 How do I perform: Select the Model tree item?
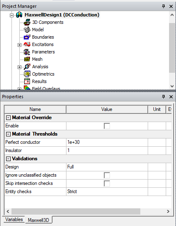[x=38, y=30]
